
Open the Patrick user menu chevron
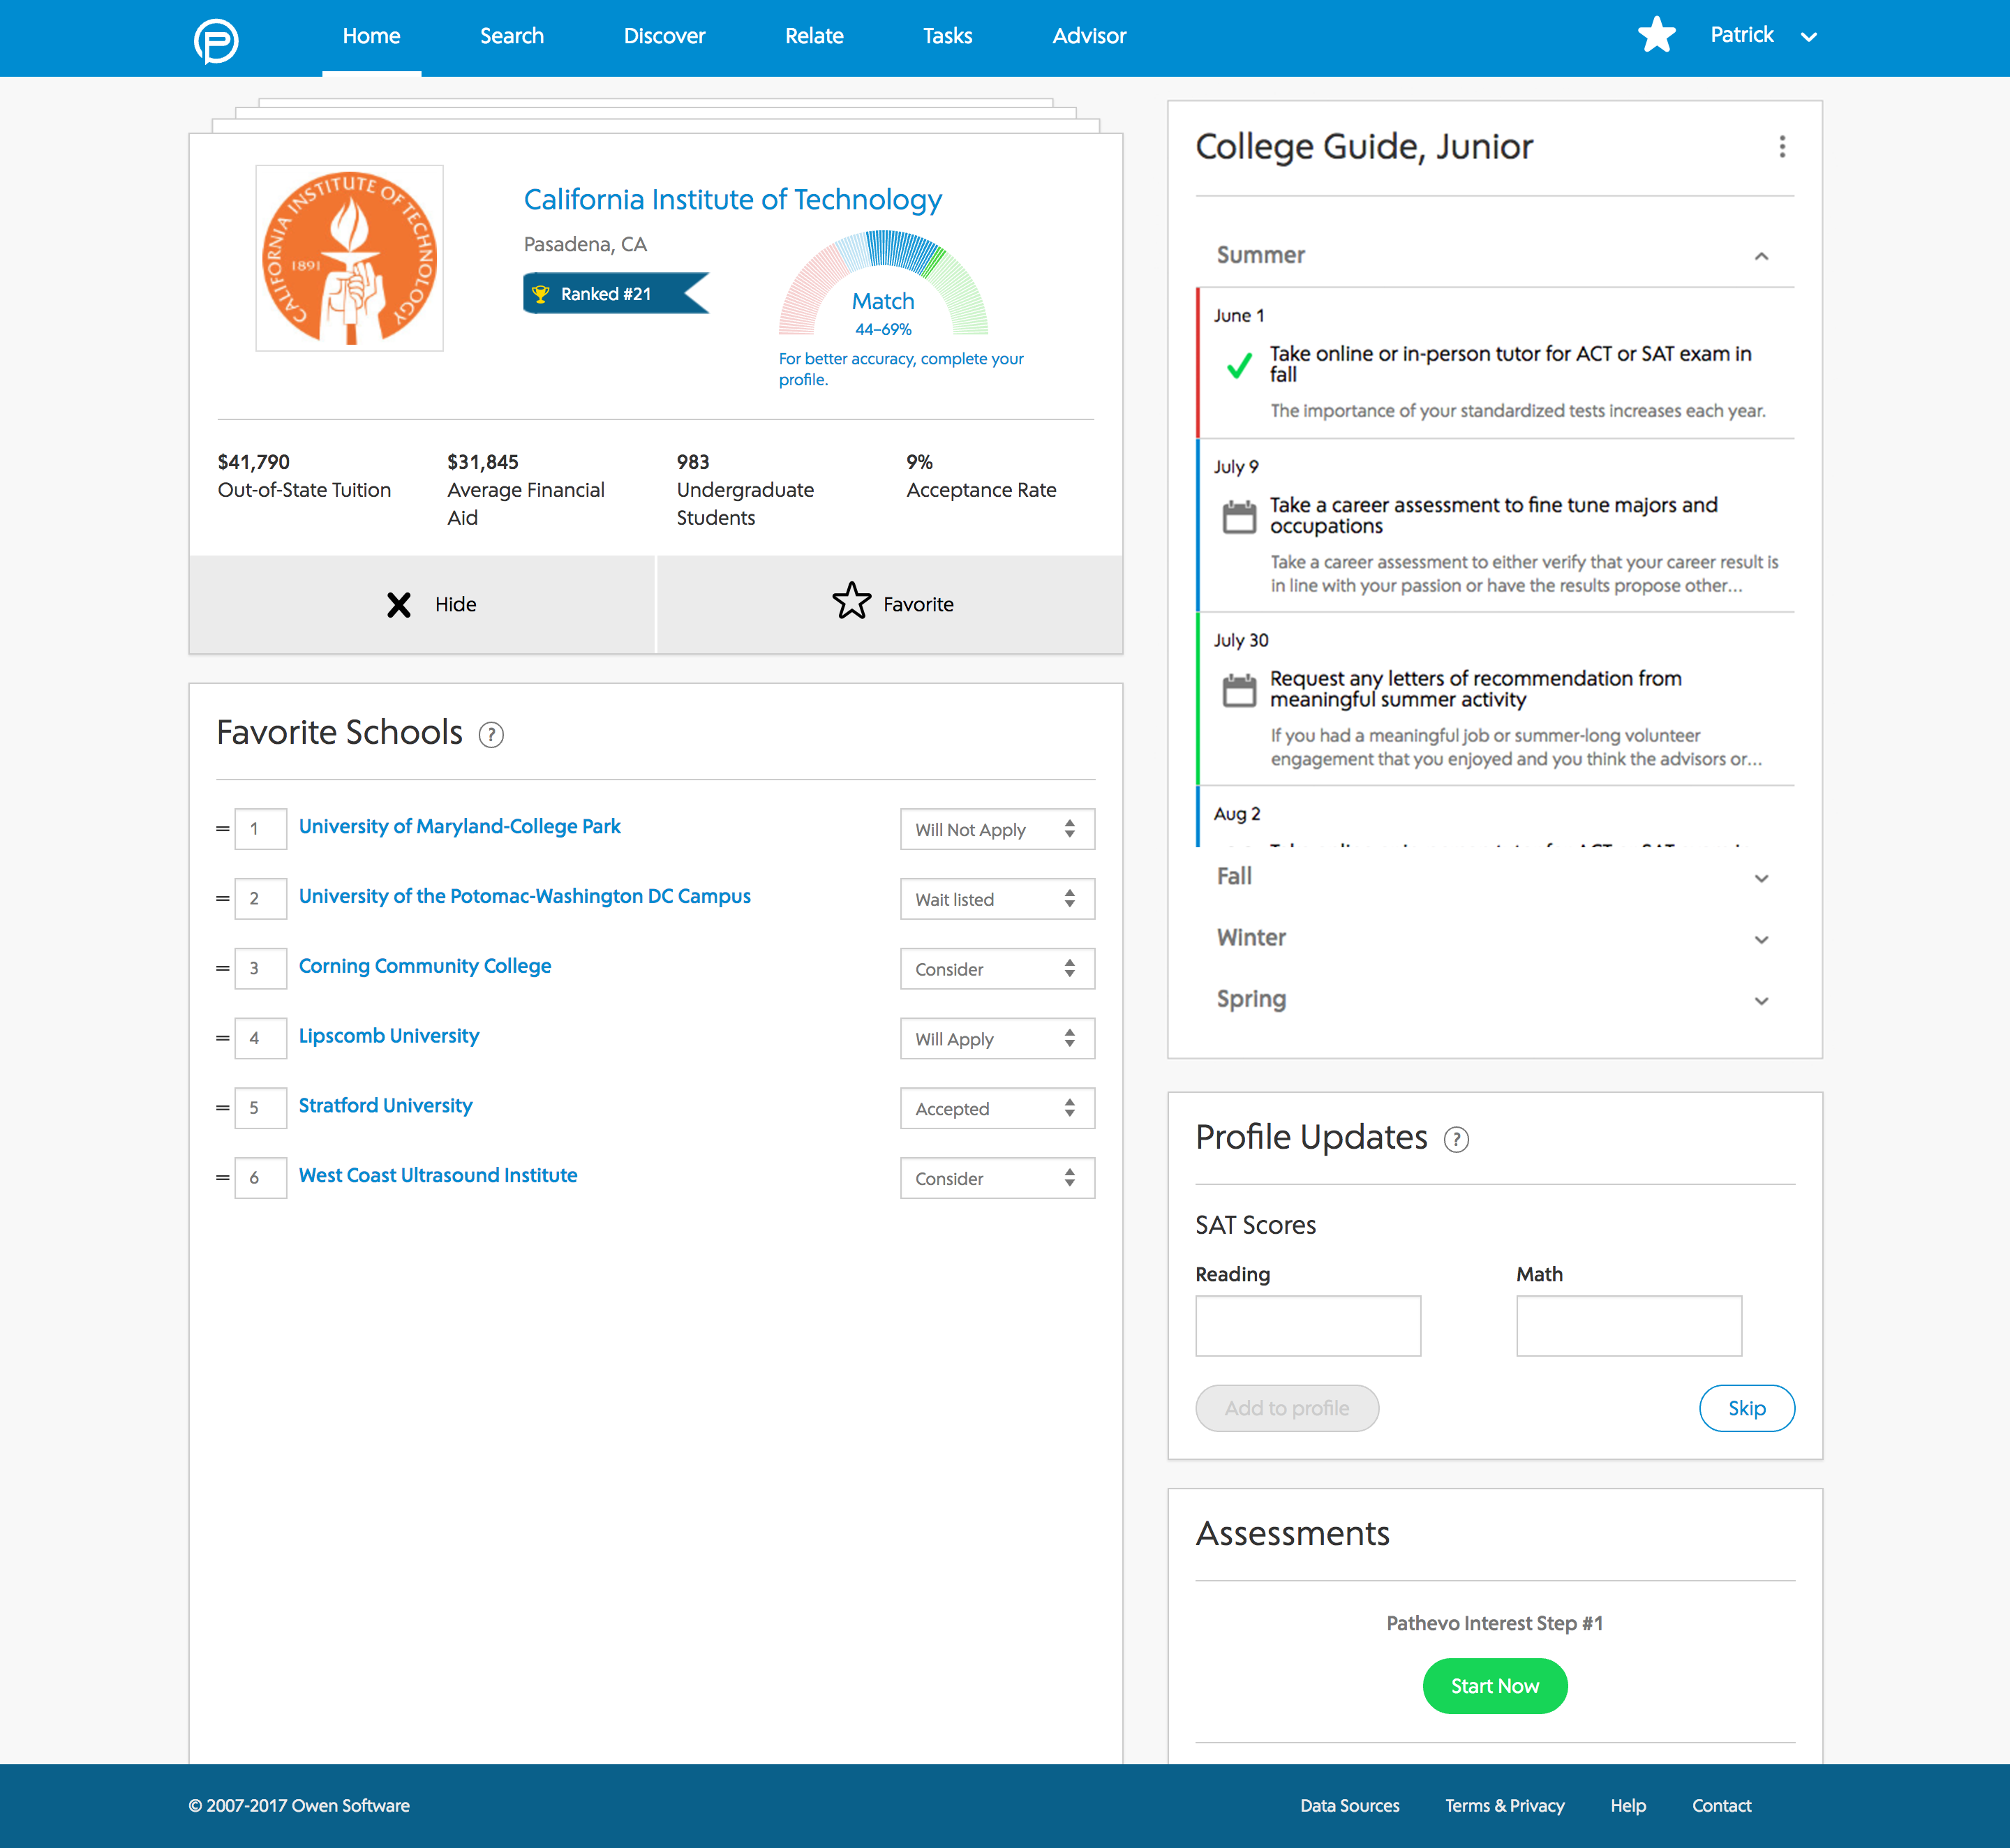click(1808, 37)
